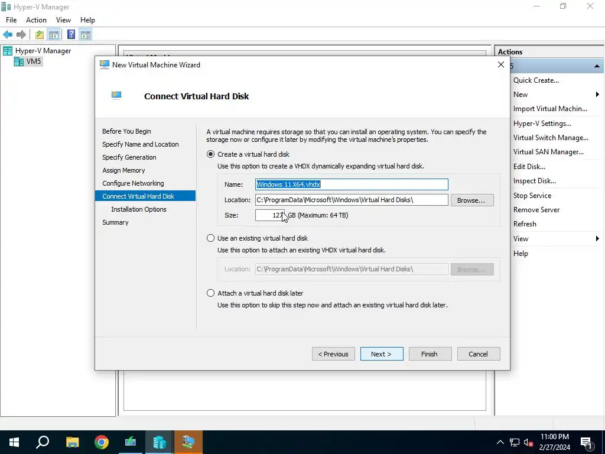The height and width of the screenshot is (454, 605).
Task: Select Create a virtual hard disk option
Action: [210, 154]
